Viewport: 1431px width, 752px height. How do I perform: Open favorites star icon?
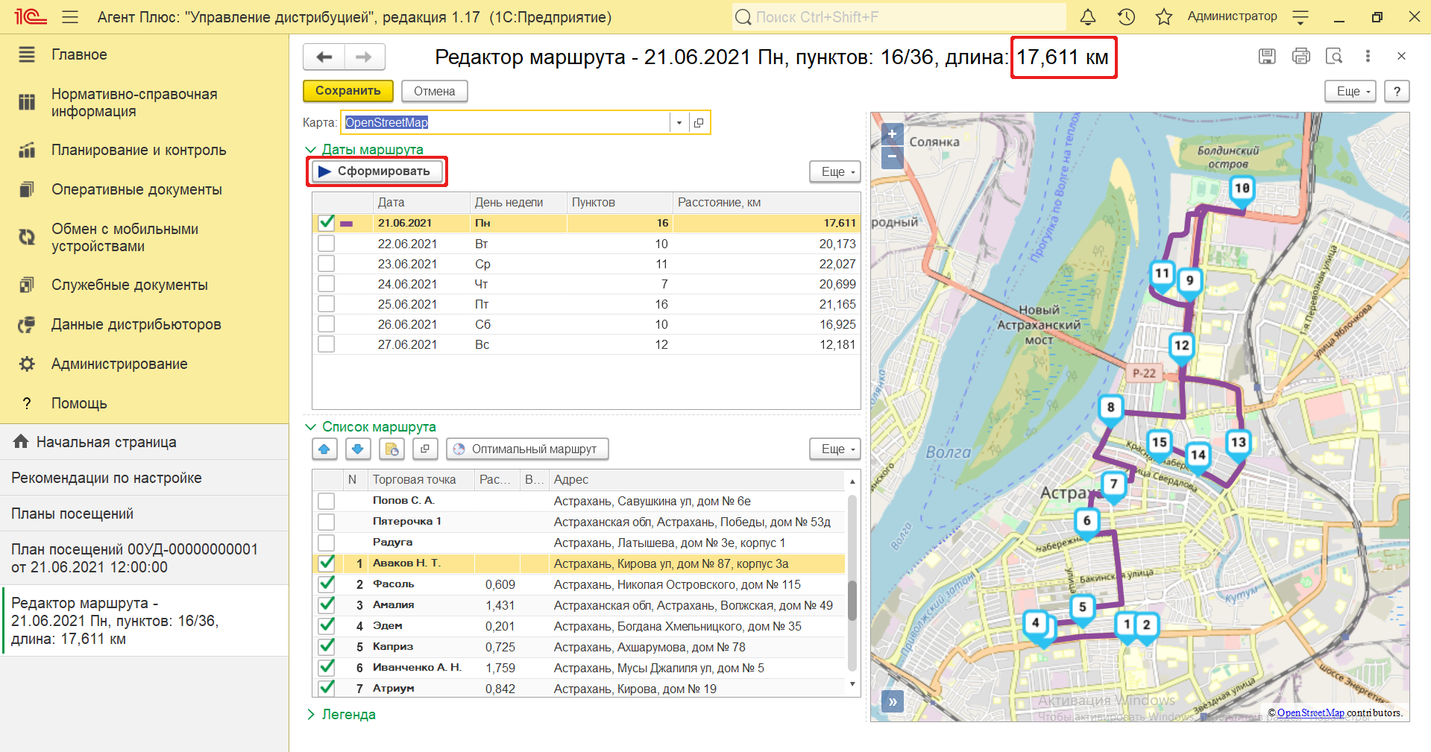click(1164, 16)
